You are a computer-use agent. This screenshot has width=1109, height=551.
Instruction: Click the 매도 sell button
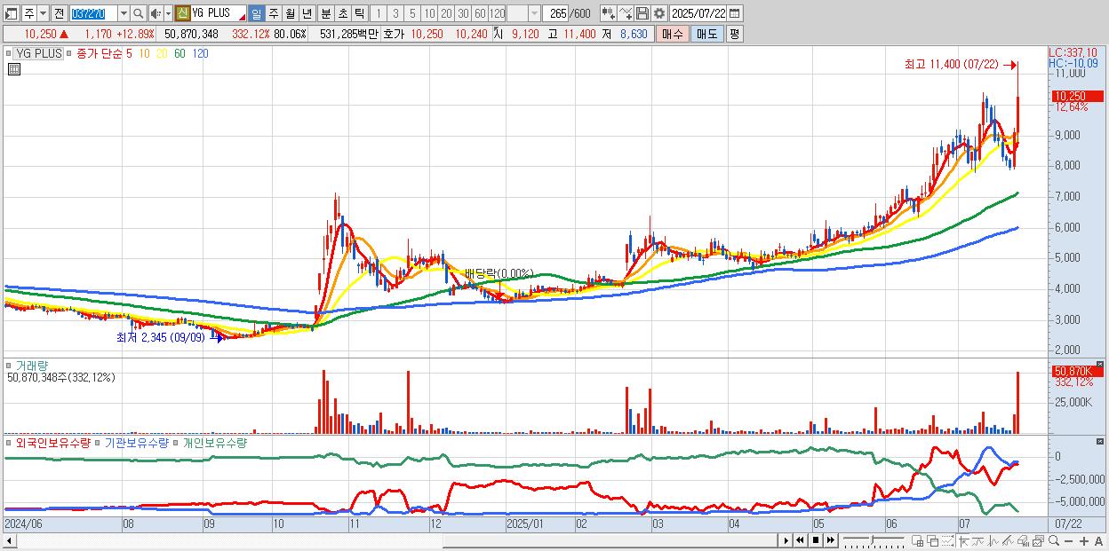click(707, 34)
